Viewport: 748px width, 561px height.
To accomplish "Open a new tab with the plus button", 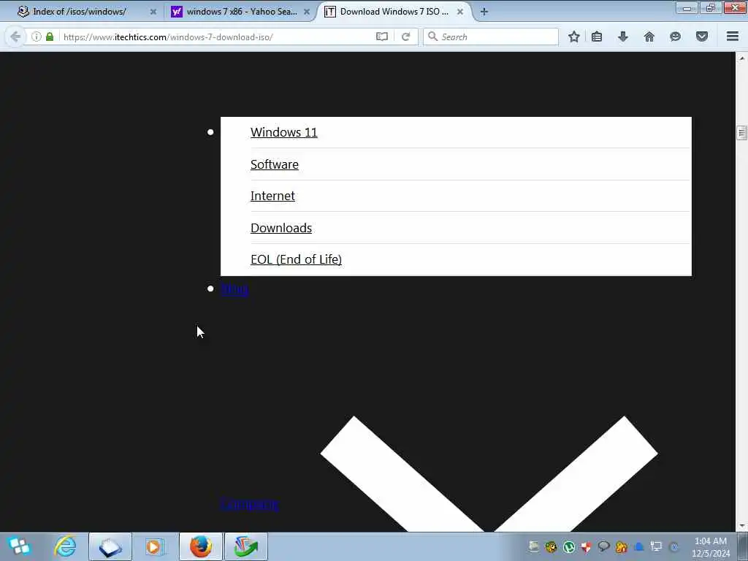I will (484, 12).
